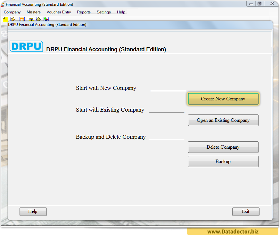Click the Create New Company button
The image size is (280, 235).
(223, 99)
